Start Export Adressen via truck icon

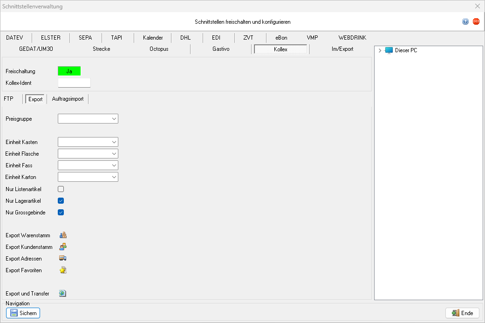tap(63, 259)
